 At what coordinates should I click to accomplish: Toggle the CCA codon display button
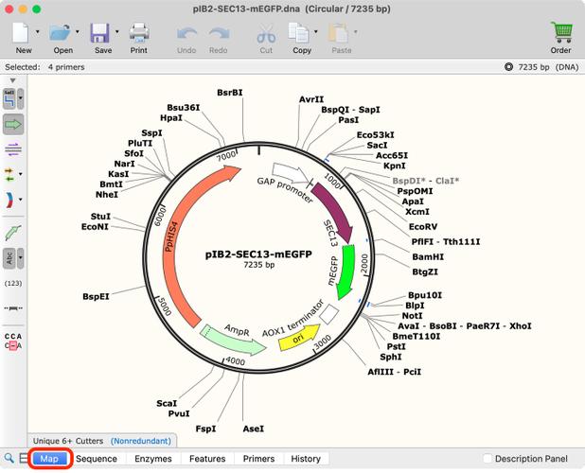tap(13, 342)
